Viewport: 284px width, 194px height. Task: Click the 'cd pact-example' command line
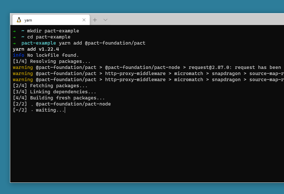(x=49, y=37)
